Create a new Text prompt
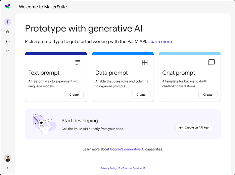This screenshot has height=175, width=235. point(74,95)
